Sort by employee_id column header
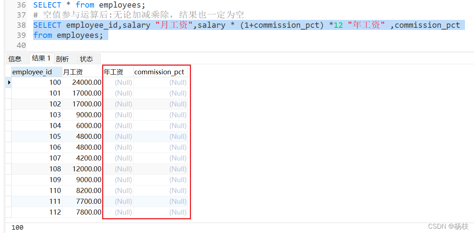This screenshot has height=233, width=474. pyautogui.click(x=37, y=72)
